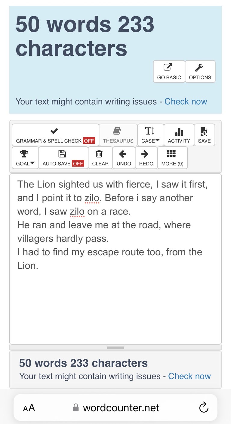The width and height of the screenshot is (231, 424).
Task: Follow the bottom Check now link
Action: click(189, 376)
